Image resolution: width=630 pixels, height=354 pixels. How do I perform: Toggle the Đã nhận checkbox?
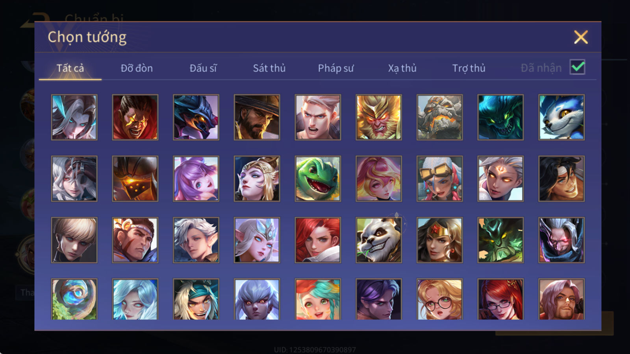[x=578, y=67]
